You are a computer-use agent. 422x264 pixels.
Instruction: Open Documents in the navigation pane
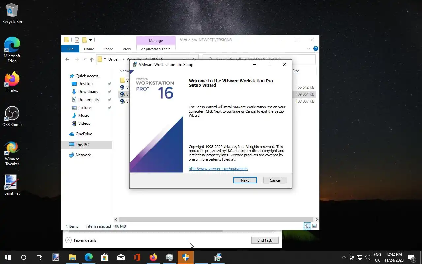88,100
